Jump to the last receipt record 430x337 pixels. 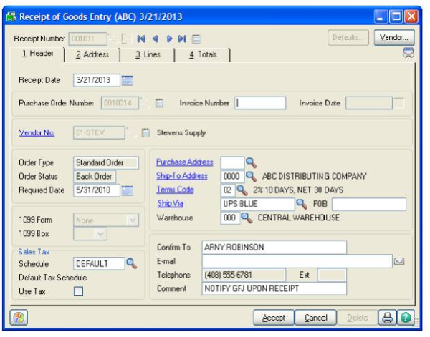pyautogui.click(x=182, y=39)
